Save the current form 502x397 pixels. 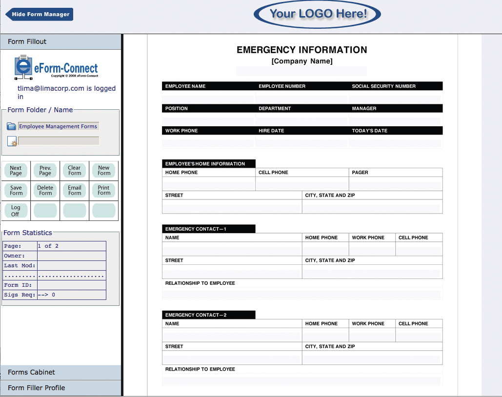[16, 191]
